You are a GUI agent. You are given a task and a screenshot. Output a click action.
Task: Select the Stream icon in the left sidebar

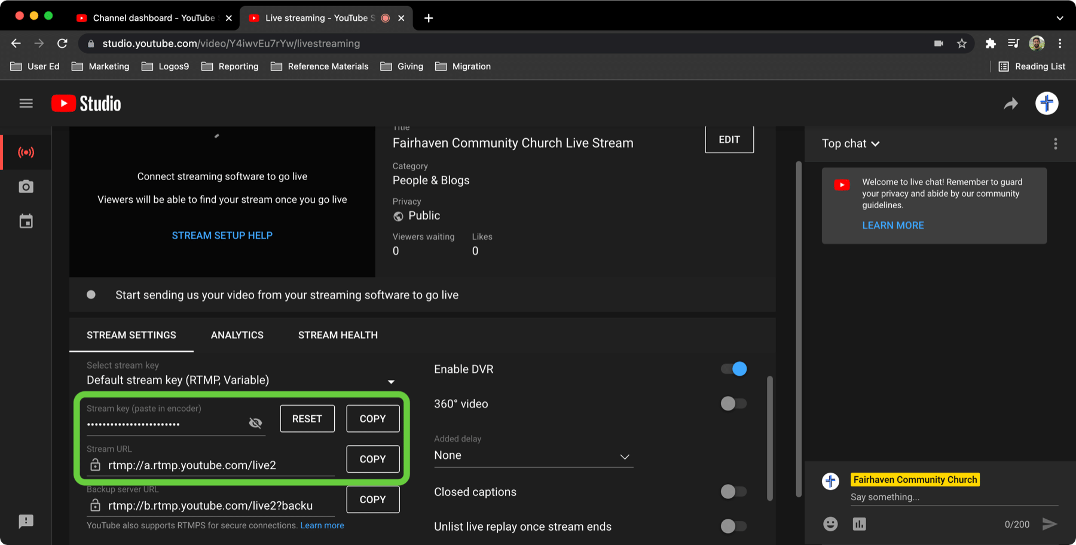pos(26,153)
